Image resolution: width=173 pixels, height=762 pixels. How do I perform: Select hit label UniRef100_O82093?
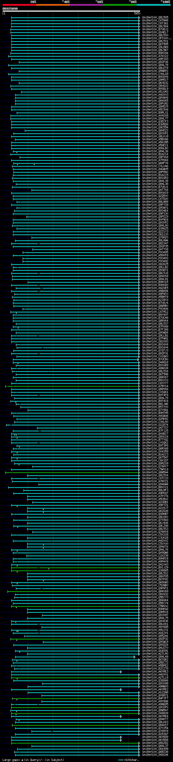(x=155, y=342)
